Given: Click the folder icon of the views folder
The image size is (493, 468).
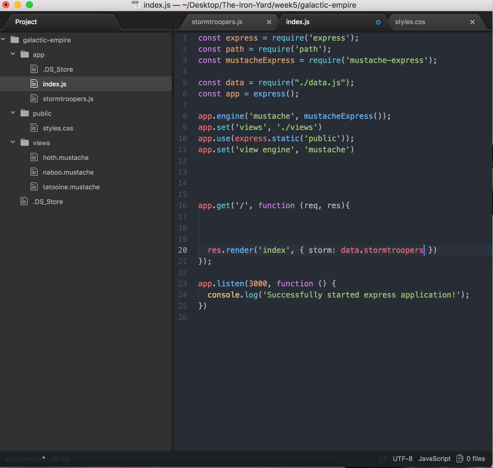Looking at the screenshot, I should pos(24,143).
